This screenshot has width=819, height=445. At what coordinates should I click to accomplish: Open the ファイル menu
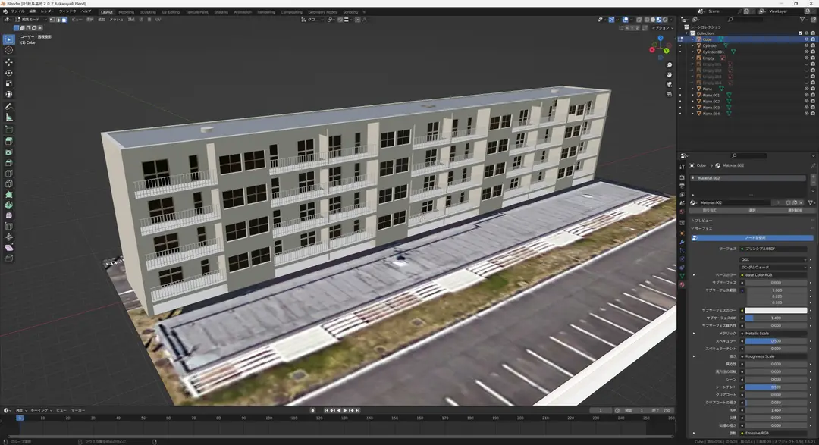17,11
